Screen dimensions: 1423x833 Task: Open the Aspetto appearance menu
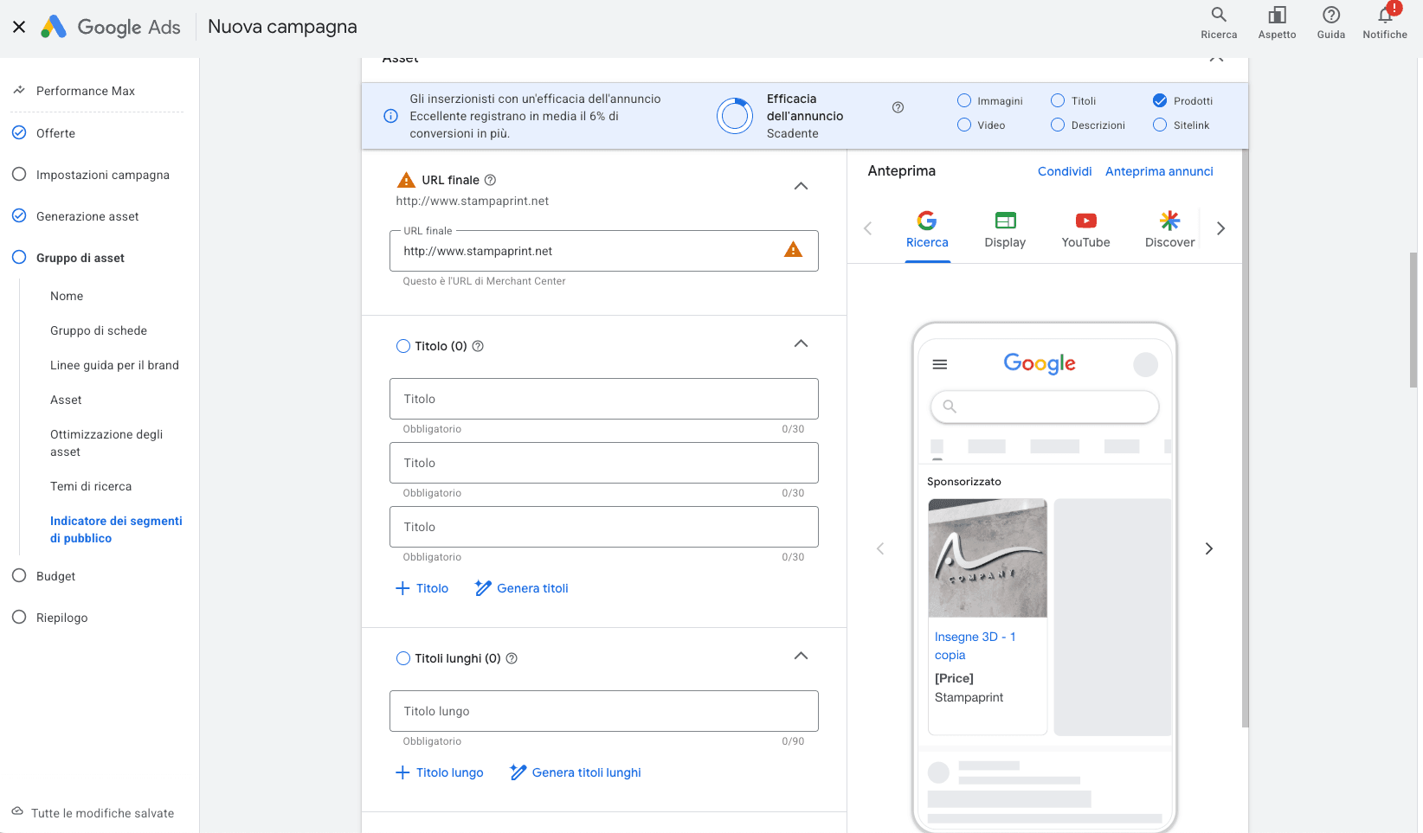(x=1277, y=23)
